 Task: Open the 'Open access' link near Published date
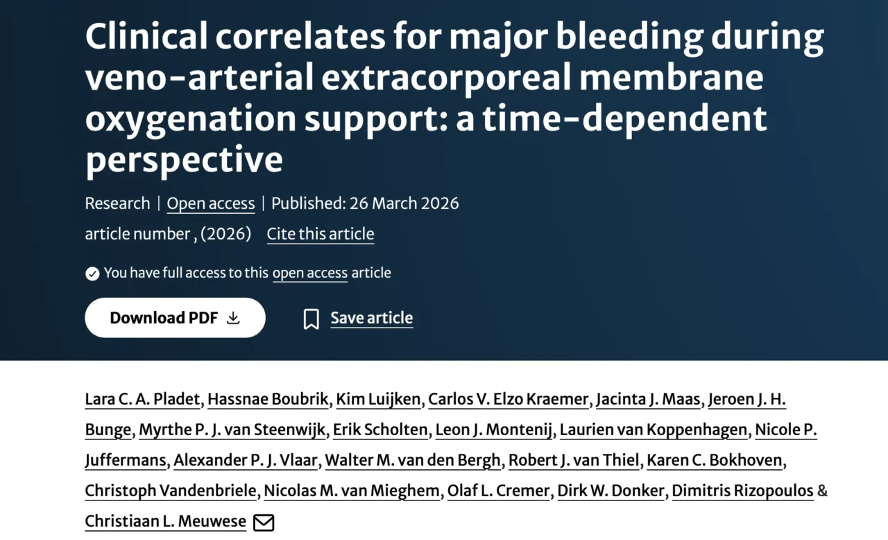pos(211,203)
